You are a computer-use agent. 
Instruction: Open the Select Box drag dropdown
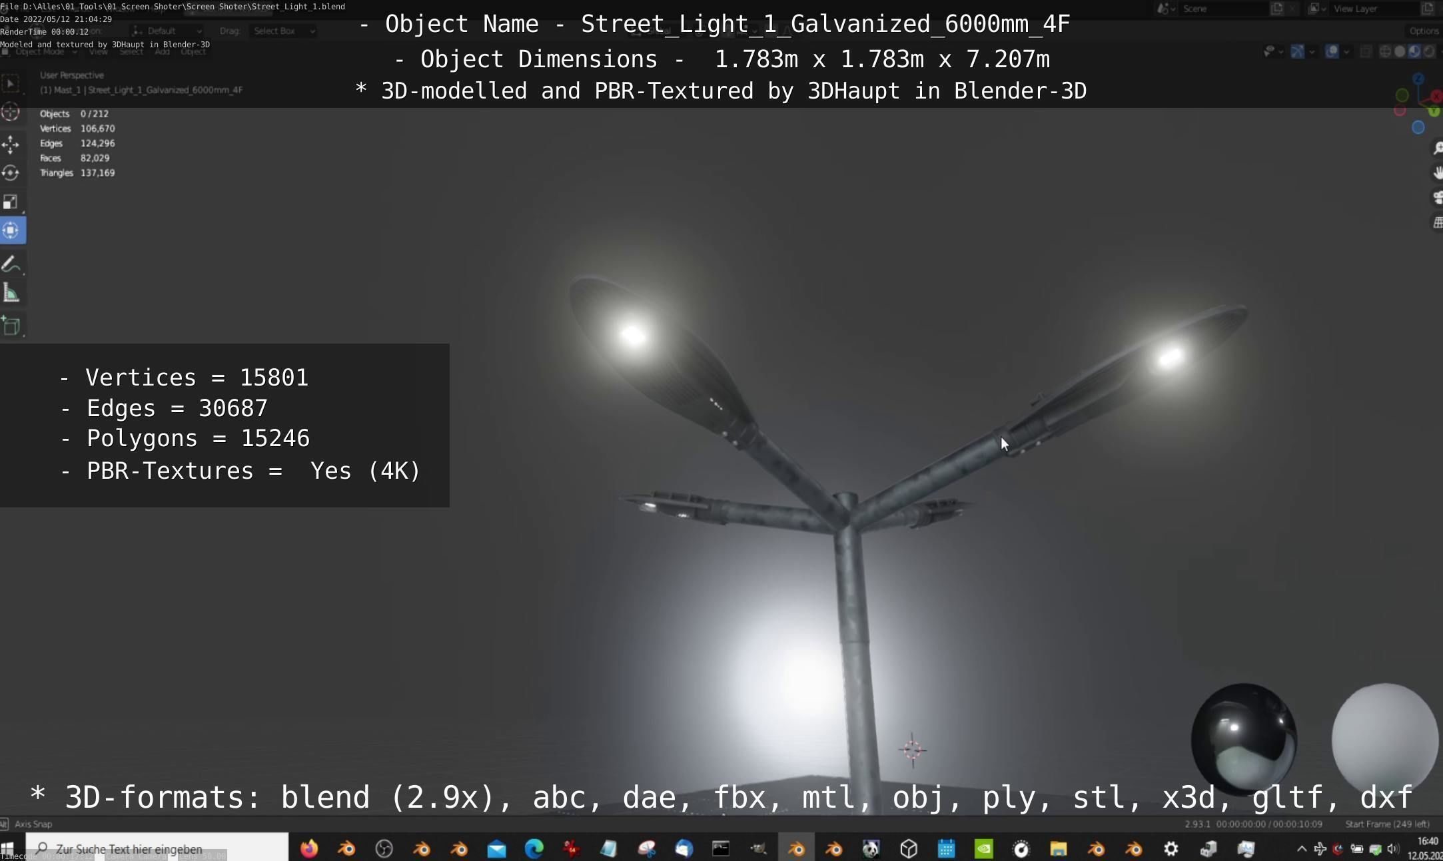[x=284, y=31]
